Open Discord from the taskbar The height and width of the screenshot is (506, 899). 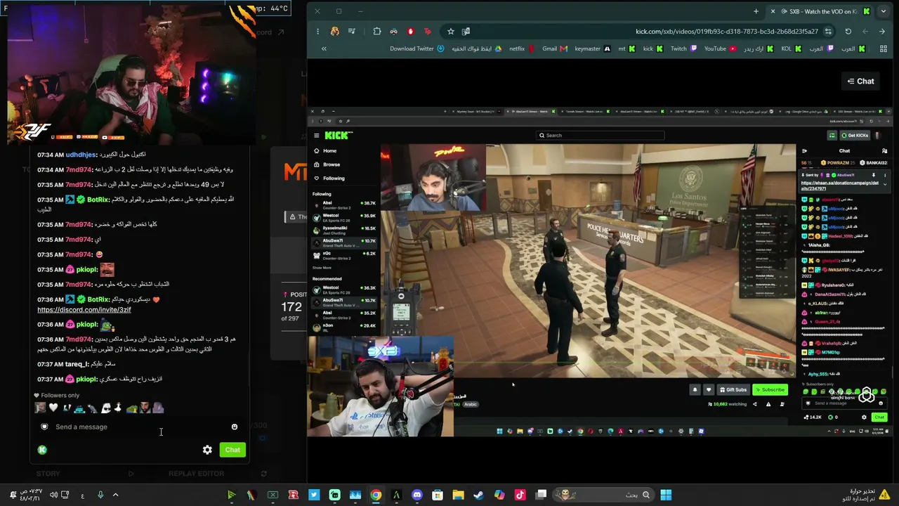pyautogui.click(x=417, y=495)
